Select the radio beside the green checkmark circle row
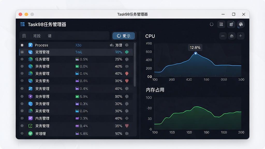This screenshot has height=149, width=265. [x=22, y=133]
